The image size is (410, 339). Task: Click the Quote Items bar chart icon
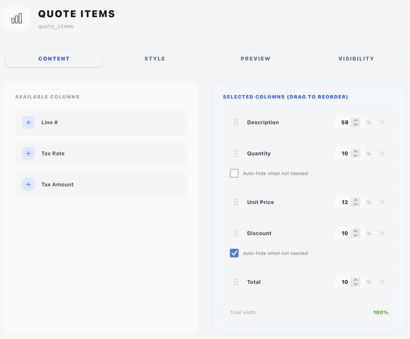click(x=17, y=19)
